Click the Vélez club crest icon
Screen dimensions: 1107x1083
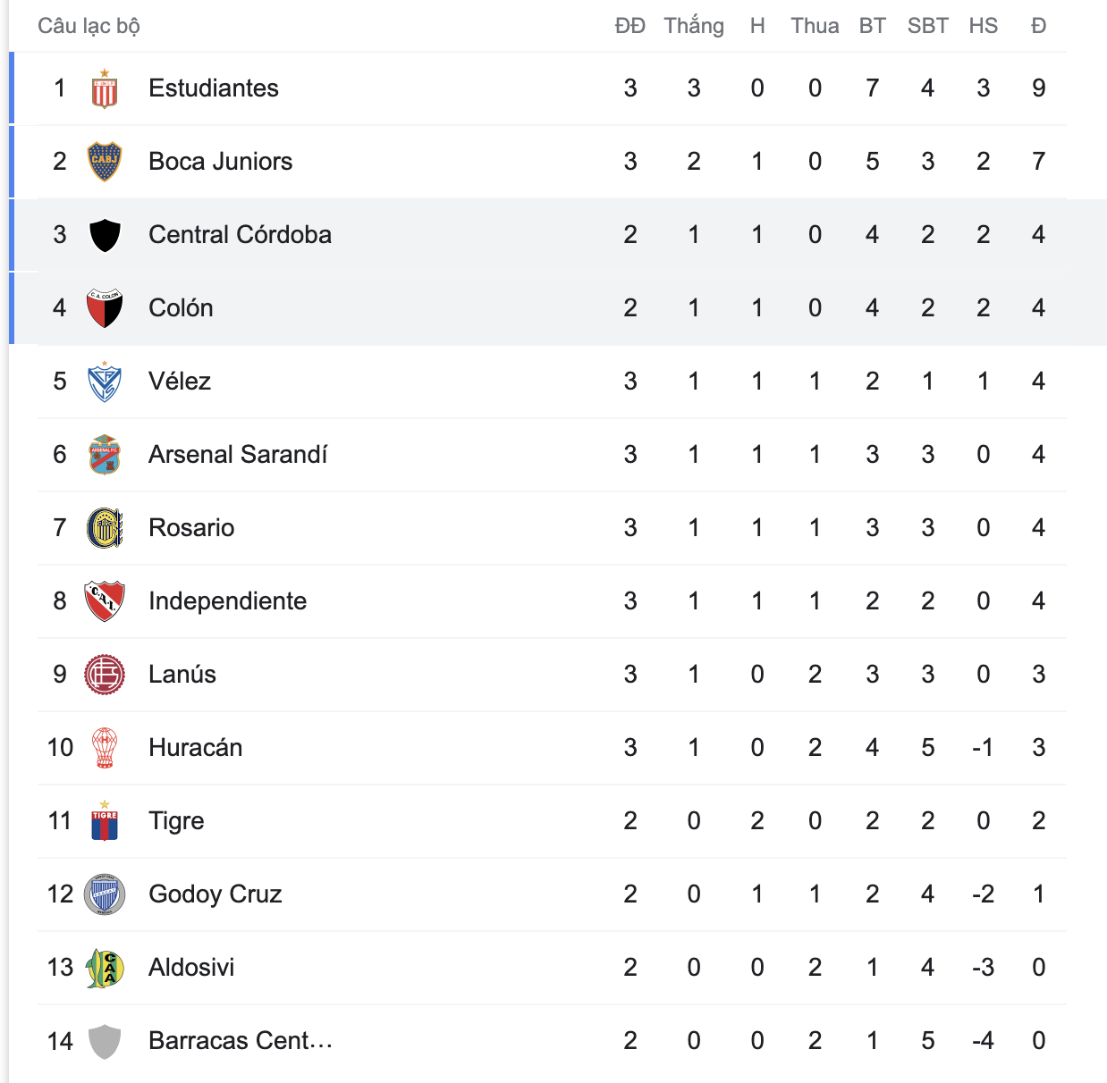105,382
